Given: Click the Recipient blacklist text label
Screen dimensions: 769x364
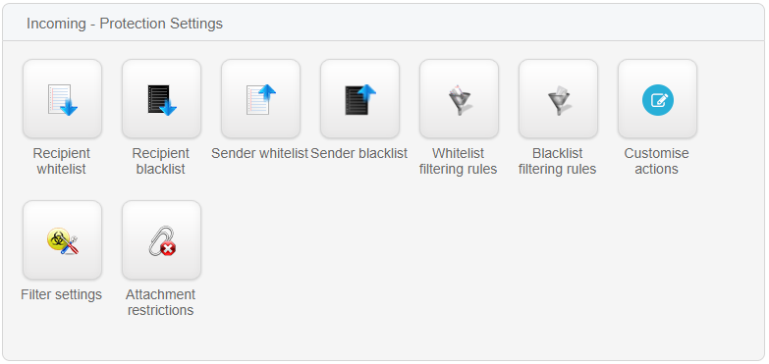Looking at the screenshot, I should pos(161,161).
